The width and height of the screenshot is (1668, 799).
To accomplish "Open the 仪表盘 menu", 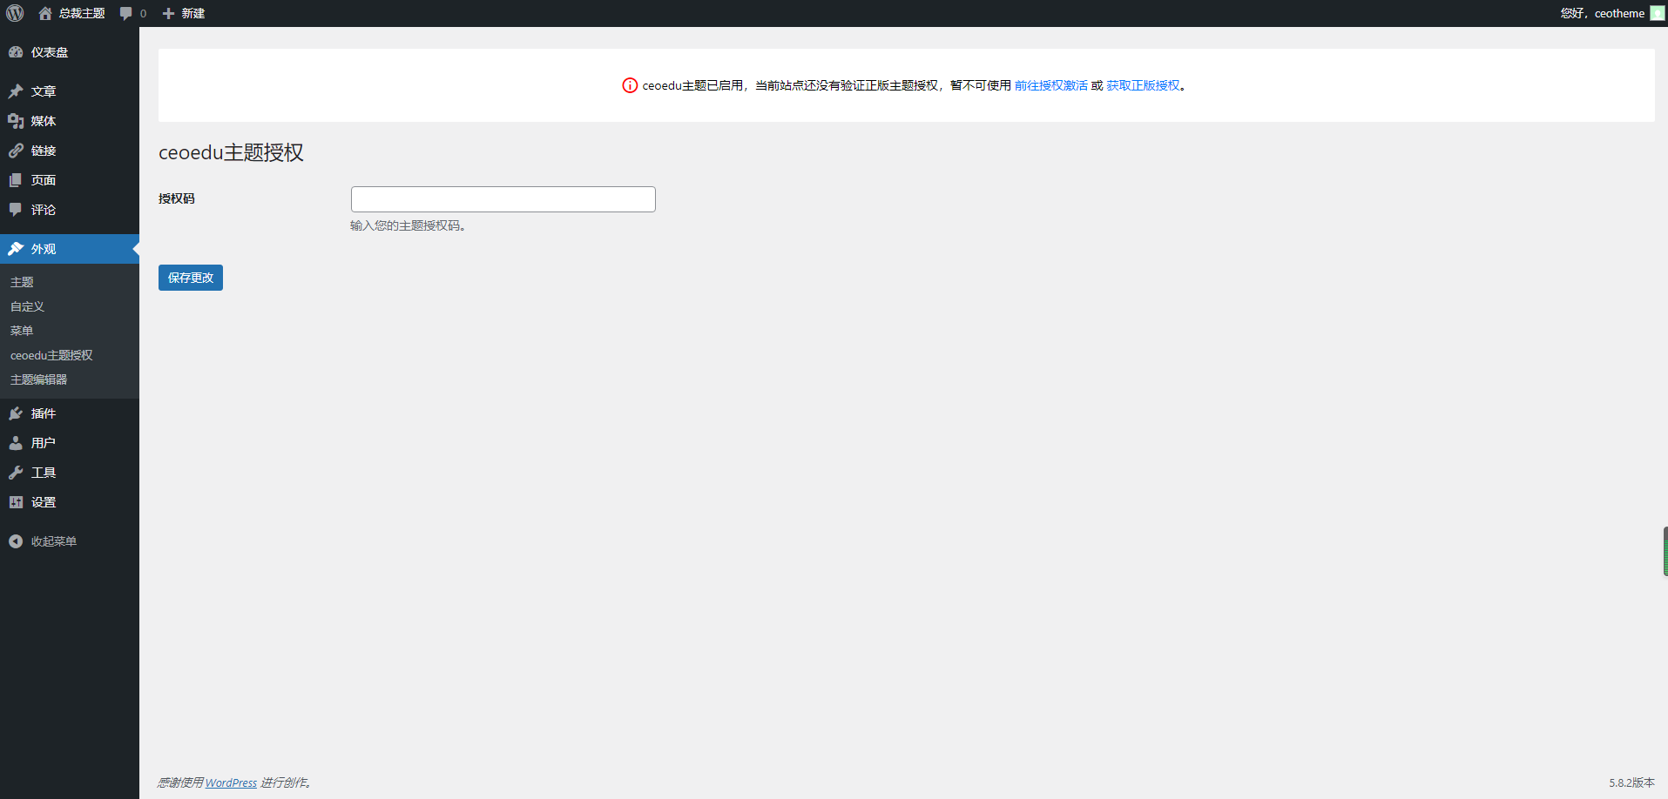I will pos(70,52).
